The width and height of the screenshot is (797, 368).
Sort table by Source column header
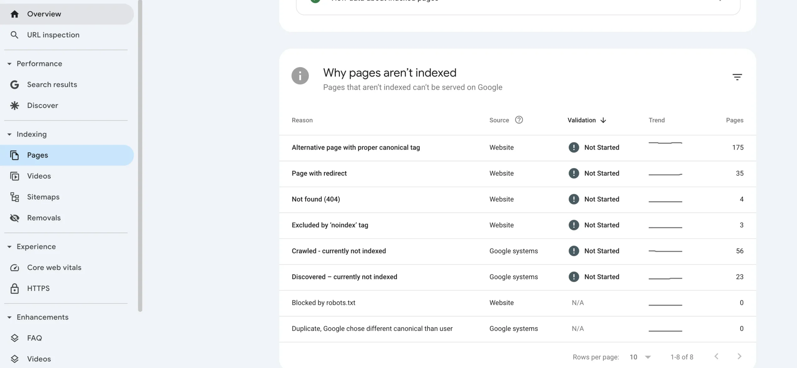click(499, 120)
